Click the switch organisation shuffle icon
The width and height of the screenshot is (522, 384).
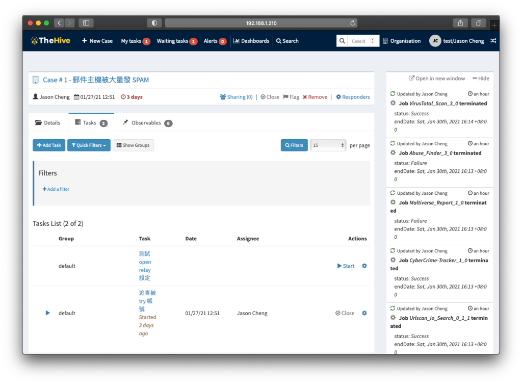pyautogui.click(x=492, y=41)
